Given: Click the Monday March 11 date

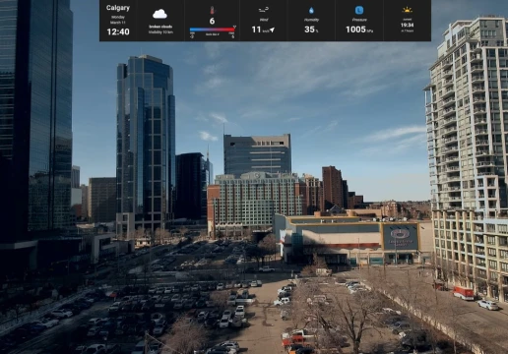Looking at the screenshot, I should [118, 20].
